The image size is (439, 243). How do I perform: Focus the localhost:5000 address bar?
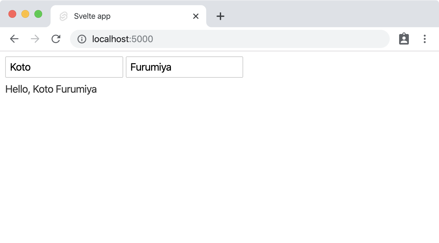pos(230,39)
